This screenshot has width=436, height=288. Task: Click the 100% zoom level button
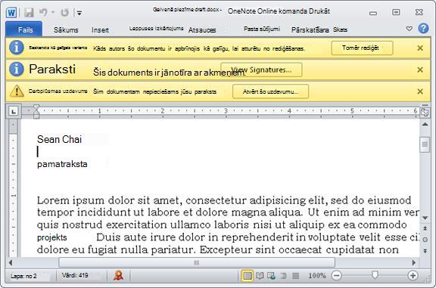coord(317,275)
